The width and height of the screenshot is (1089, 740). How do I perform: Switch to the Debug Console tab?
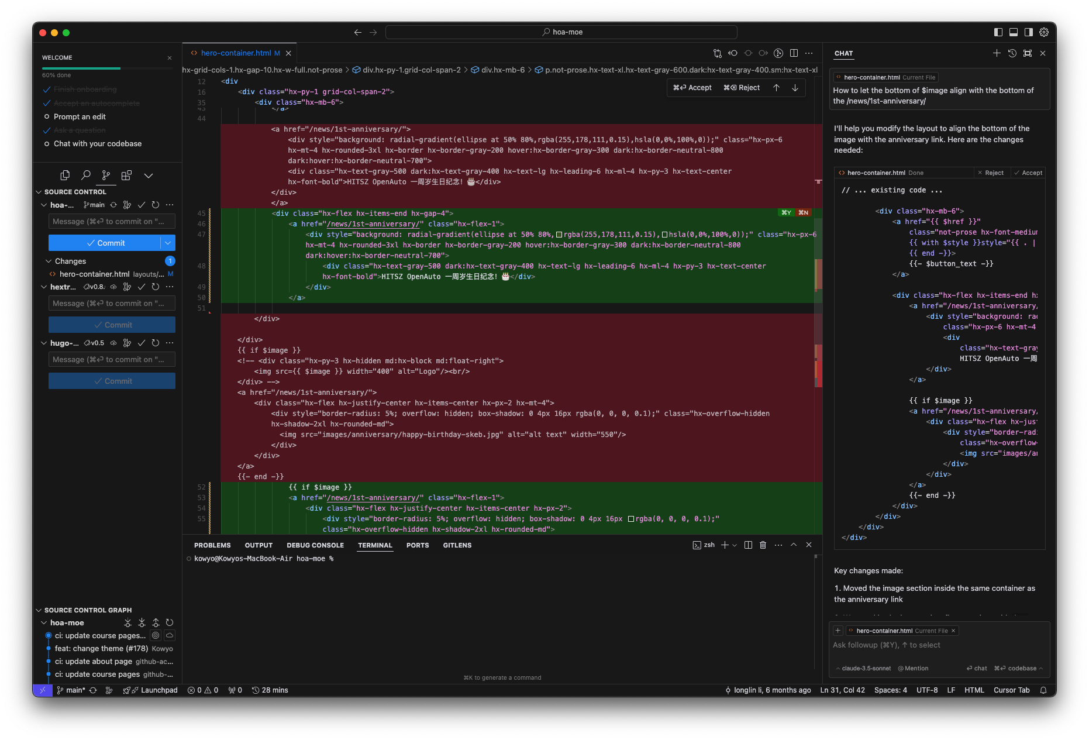(315, 545)
